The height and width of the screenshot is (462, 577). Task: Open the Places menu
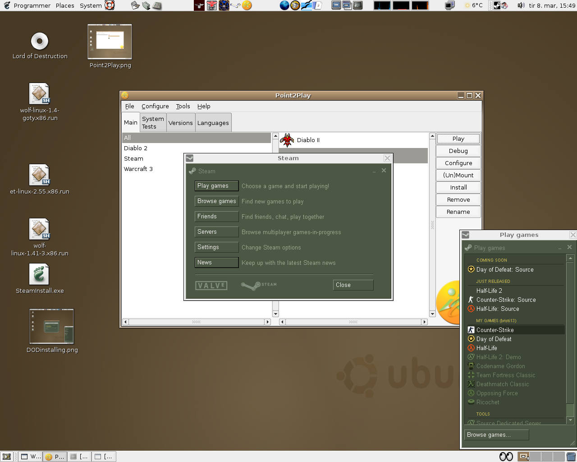click(x=65, y=5)
